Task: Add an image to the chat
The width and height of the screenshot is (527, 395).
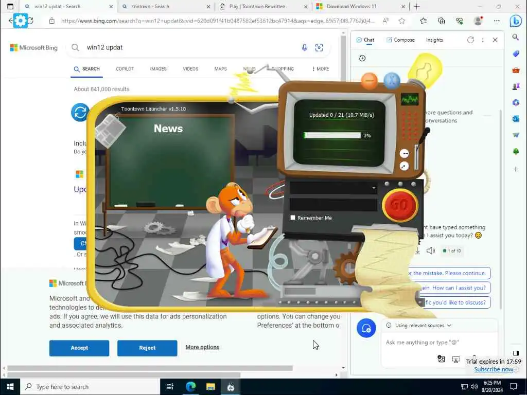Action: [441, 359]
